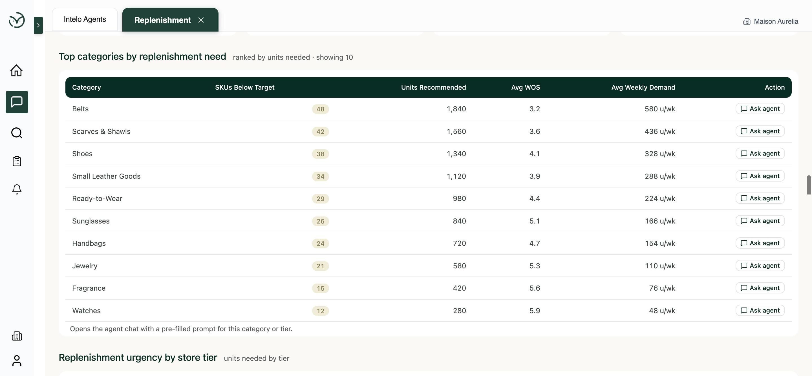Click the 436 u/wk demand value

coord(660,131)
